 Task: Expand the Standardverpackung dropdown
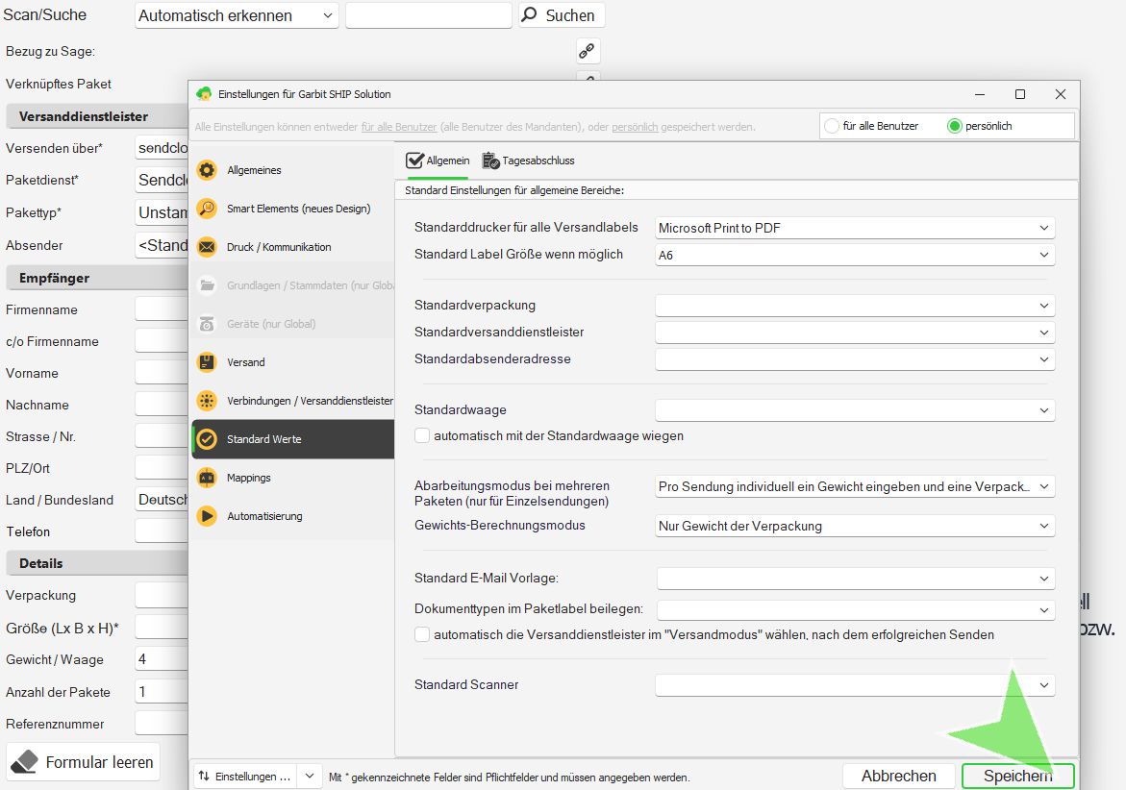855,306
